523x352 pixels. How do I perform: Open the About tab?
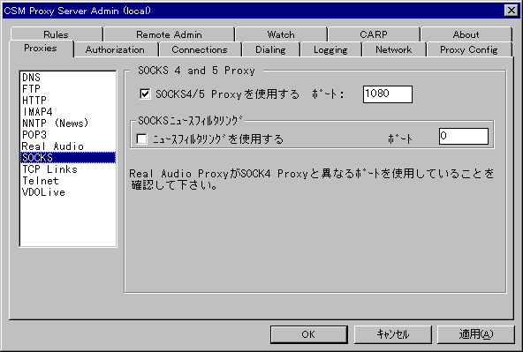(466, 34)
